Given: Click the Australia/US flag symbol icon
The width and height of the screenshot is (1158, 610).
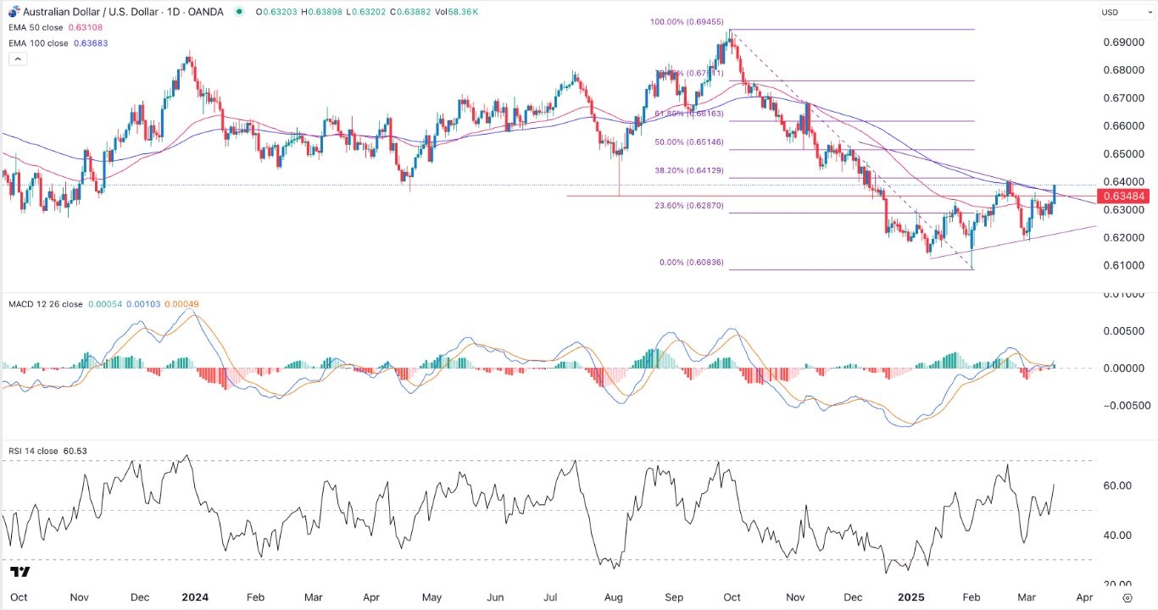Looking at the screenshot, I should (x=13, y=12).
